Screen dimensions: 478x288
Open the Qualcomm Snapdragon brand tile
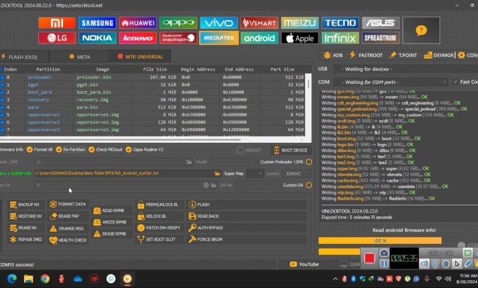click(x=178, y=38)
